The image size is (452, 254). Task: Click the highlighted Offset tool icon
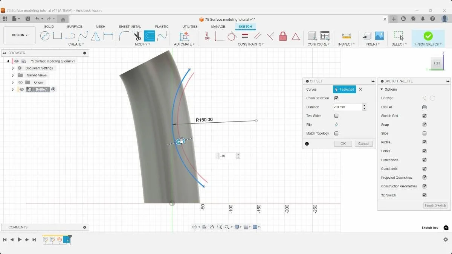[150, 36]
